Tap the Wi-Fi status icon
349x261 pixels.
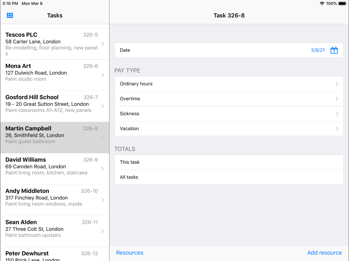[x=322, y=3]
